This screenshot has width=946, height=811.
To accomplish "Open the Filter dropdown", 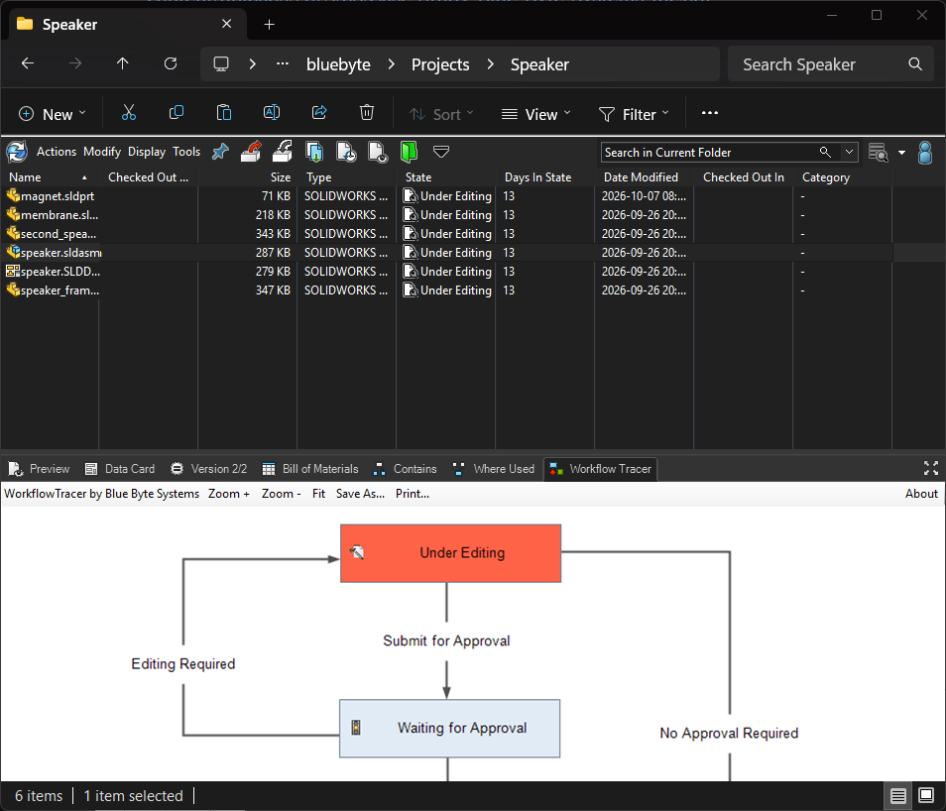I will pyautogui.click(x=634, y=114).
